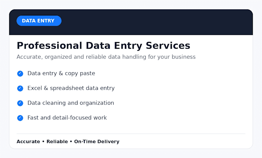
Task: Click checkmark icon beside Excel & spreadsheet data entry
Action: [x=20, y=88]
